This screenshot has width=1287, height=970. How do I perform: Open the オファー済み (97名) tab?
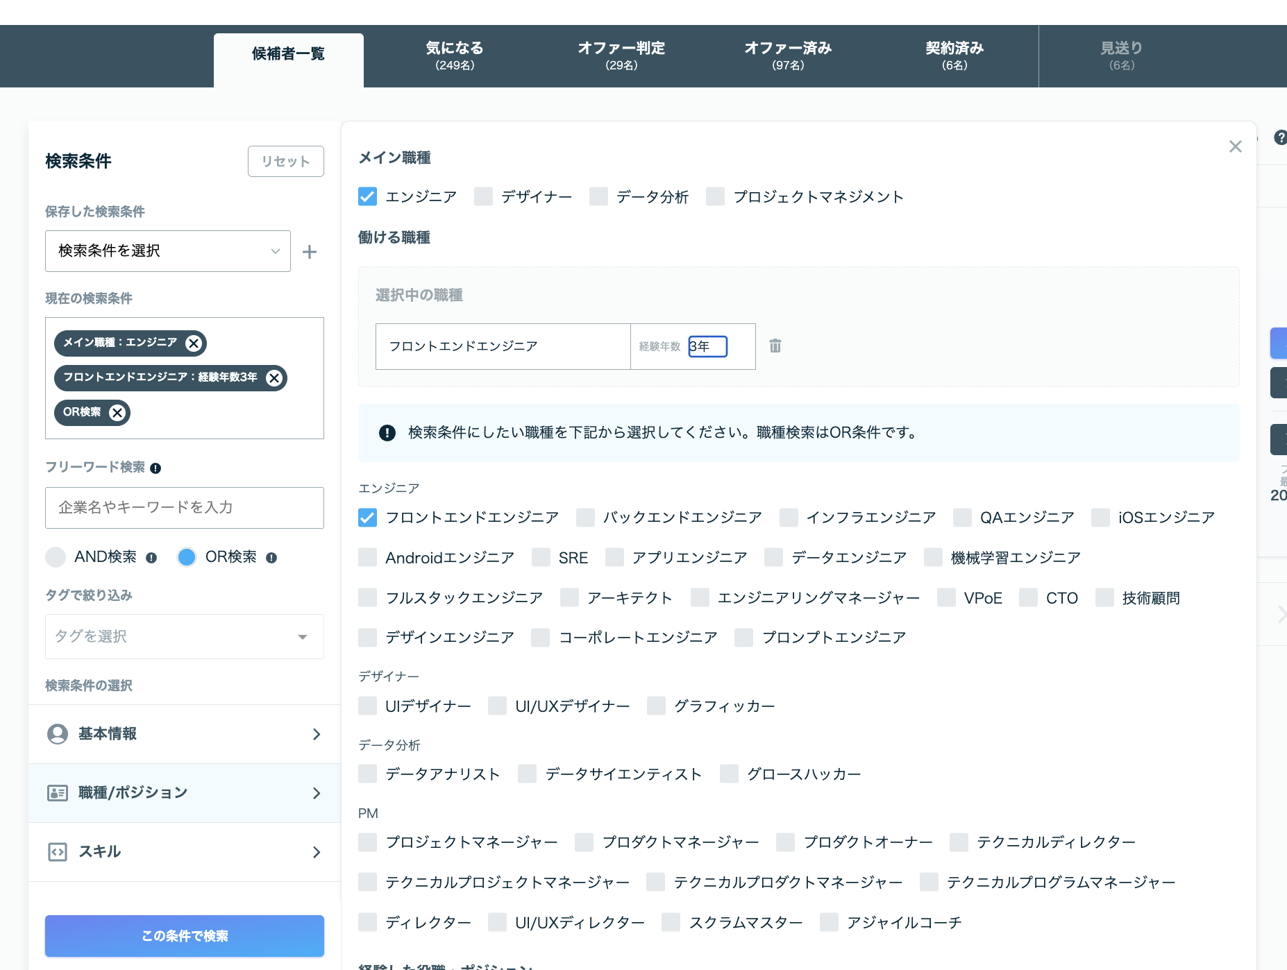(x=788, y=56)
